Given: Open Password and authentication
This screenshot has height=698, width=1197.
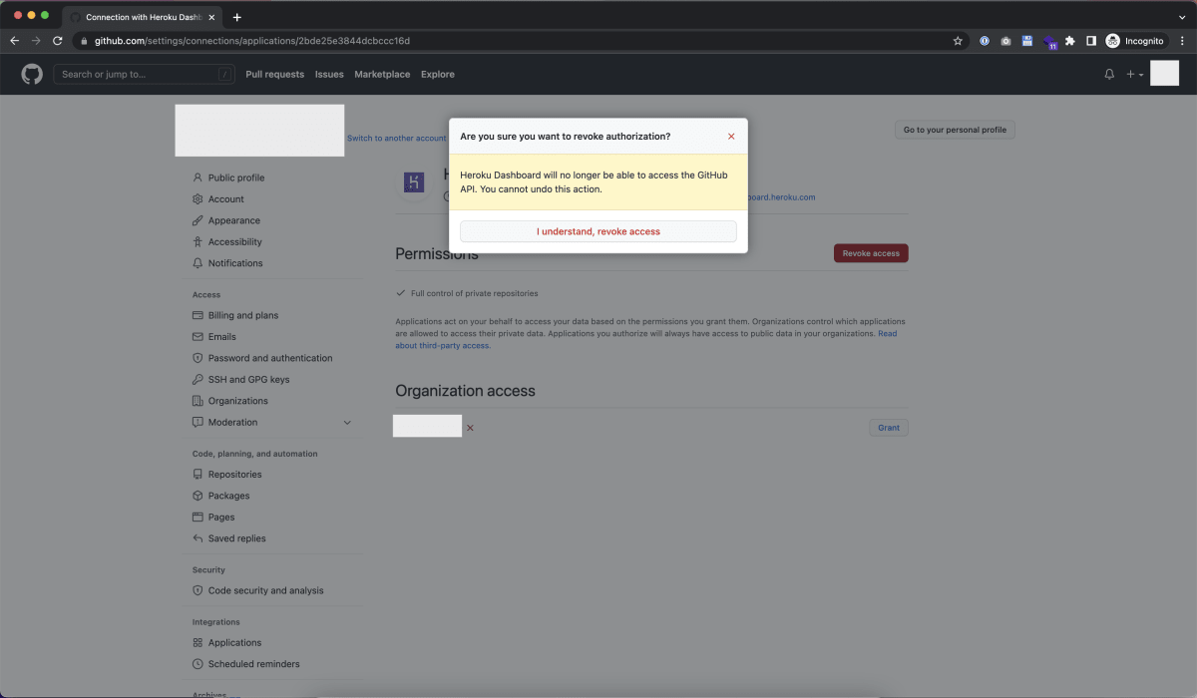Looking at the screenshot, I should 270,358.
